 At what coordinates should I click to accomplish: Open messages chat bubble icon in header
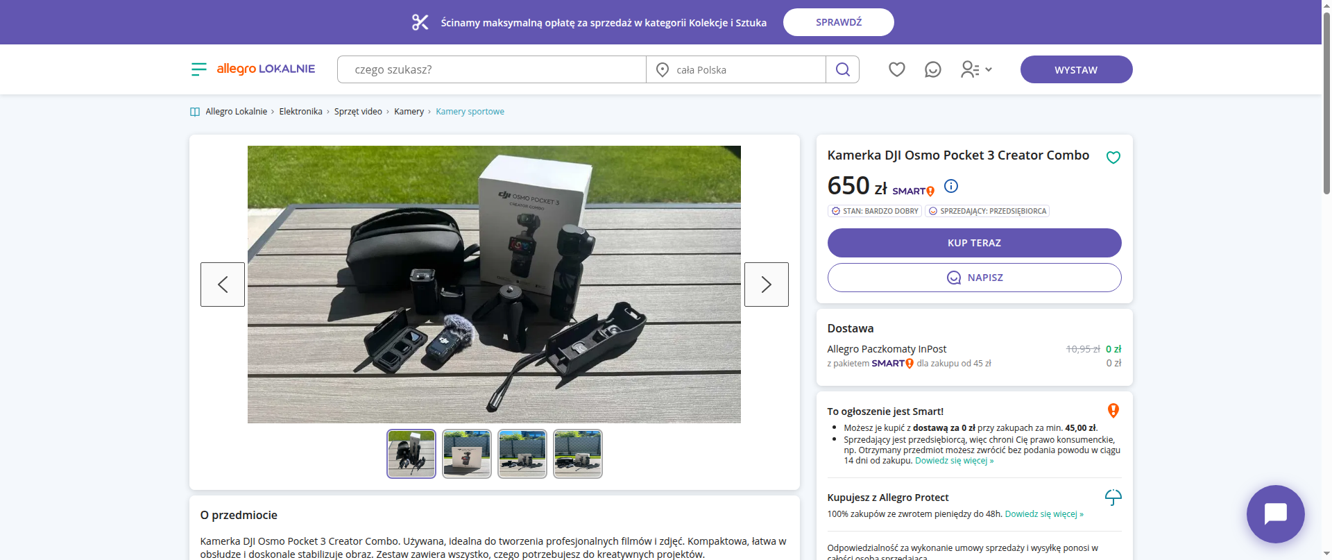coord(933,69)
